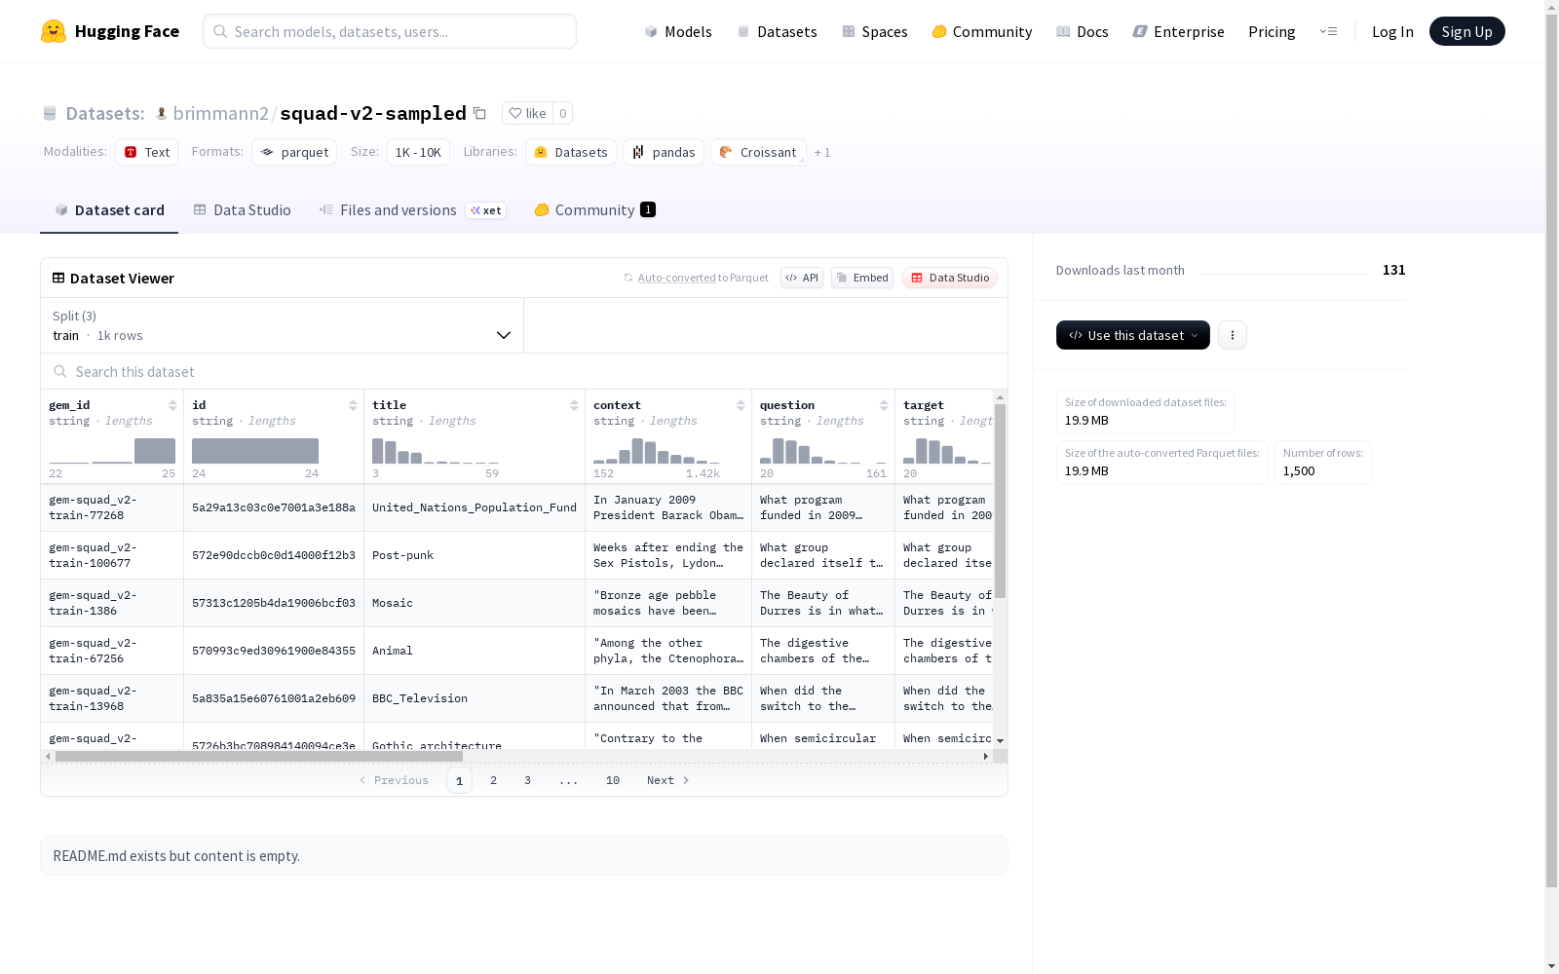
Task: Like the dataset with the heart button
Action: 527,113
